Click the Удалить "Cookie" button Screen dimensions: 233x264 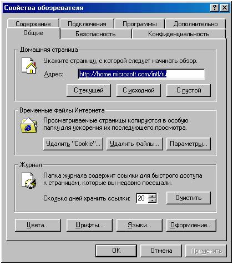pyautogui.click(x=73, y=144)
